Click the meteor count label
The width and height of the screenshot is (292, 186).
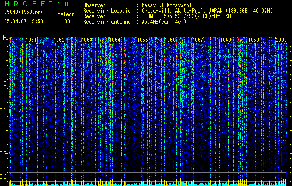point(66,14)
